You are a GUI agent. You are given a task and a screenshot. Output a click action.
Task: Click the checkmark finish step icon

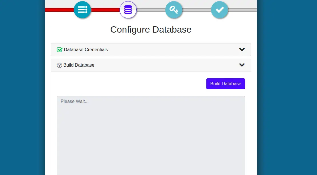[x=220, y=10]
